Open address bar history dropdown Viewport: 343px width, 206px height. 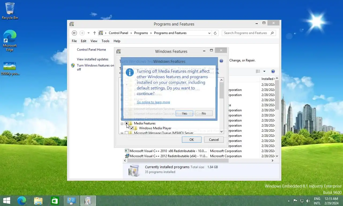pyautogui.click(x=209, y=33)
